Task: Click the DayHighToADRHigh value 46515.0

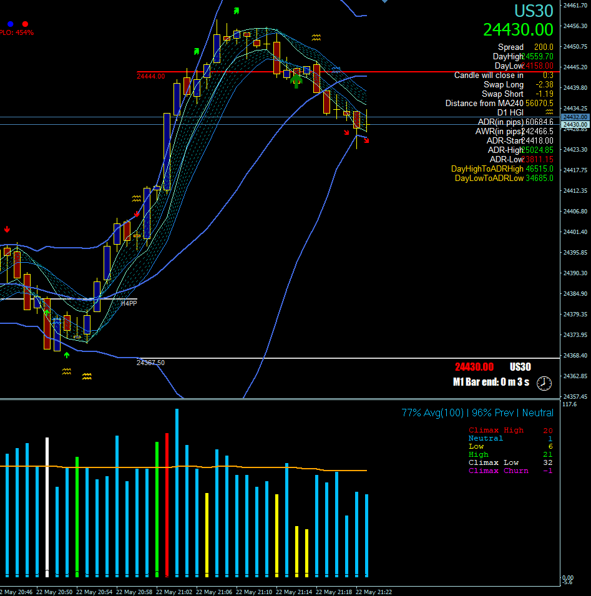Action: pyautogui.click(x=539, y=169)
